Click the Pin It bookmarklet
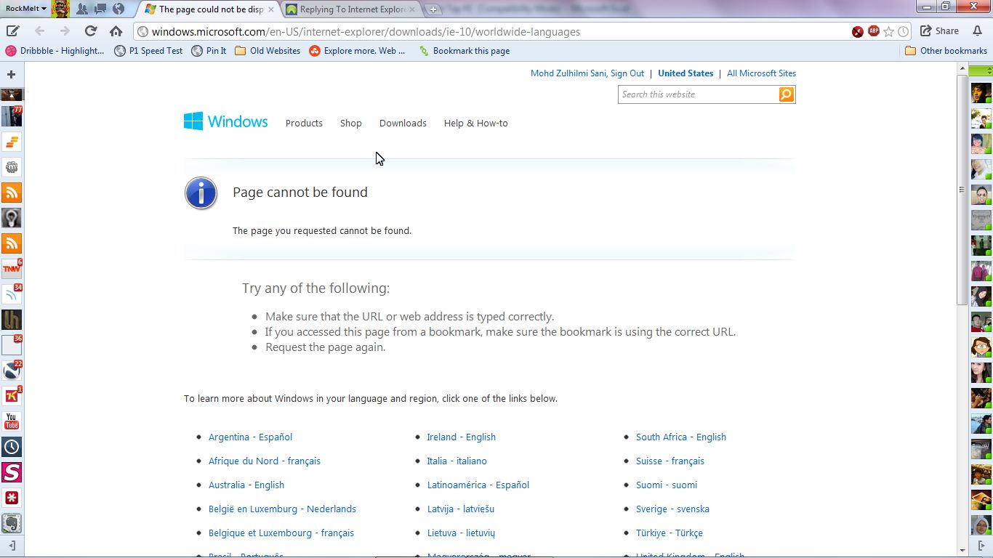 (x=209, y=51)
